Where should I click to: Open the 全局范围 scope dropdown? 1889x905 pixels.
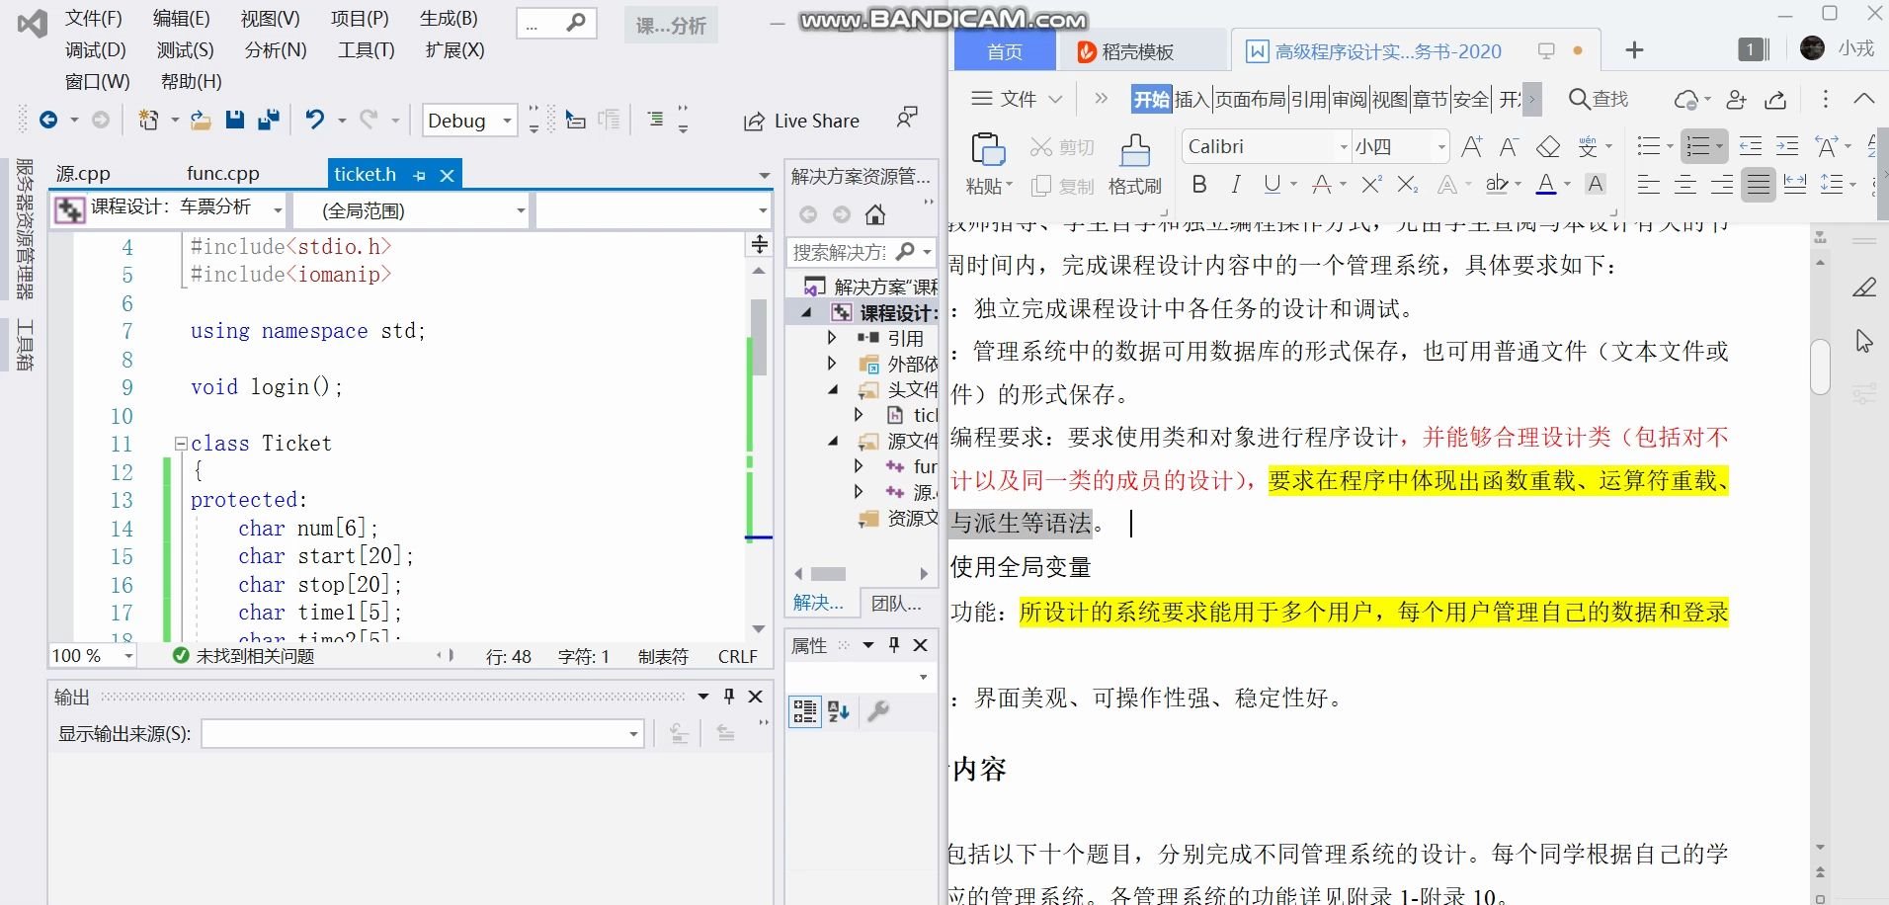[520, 210]
